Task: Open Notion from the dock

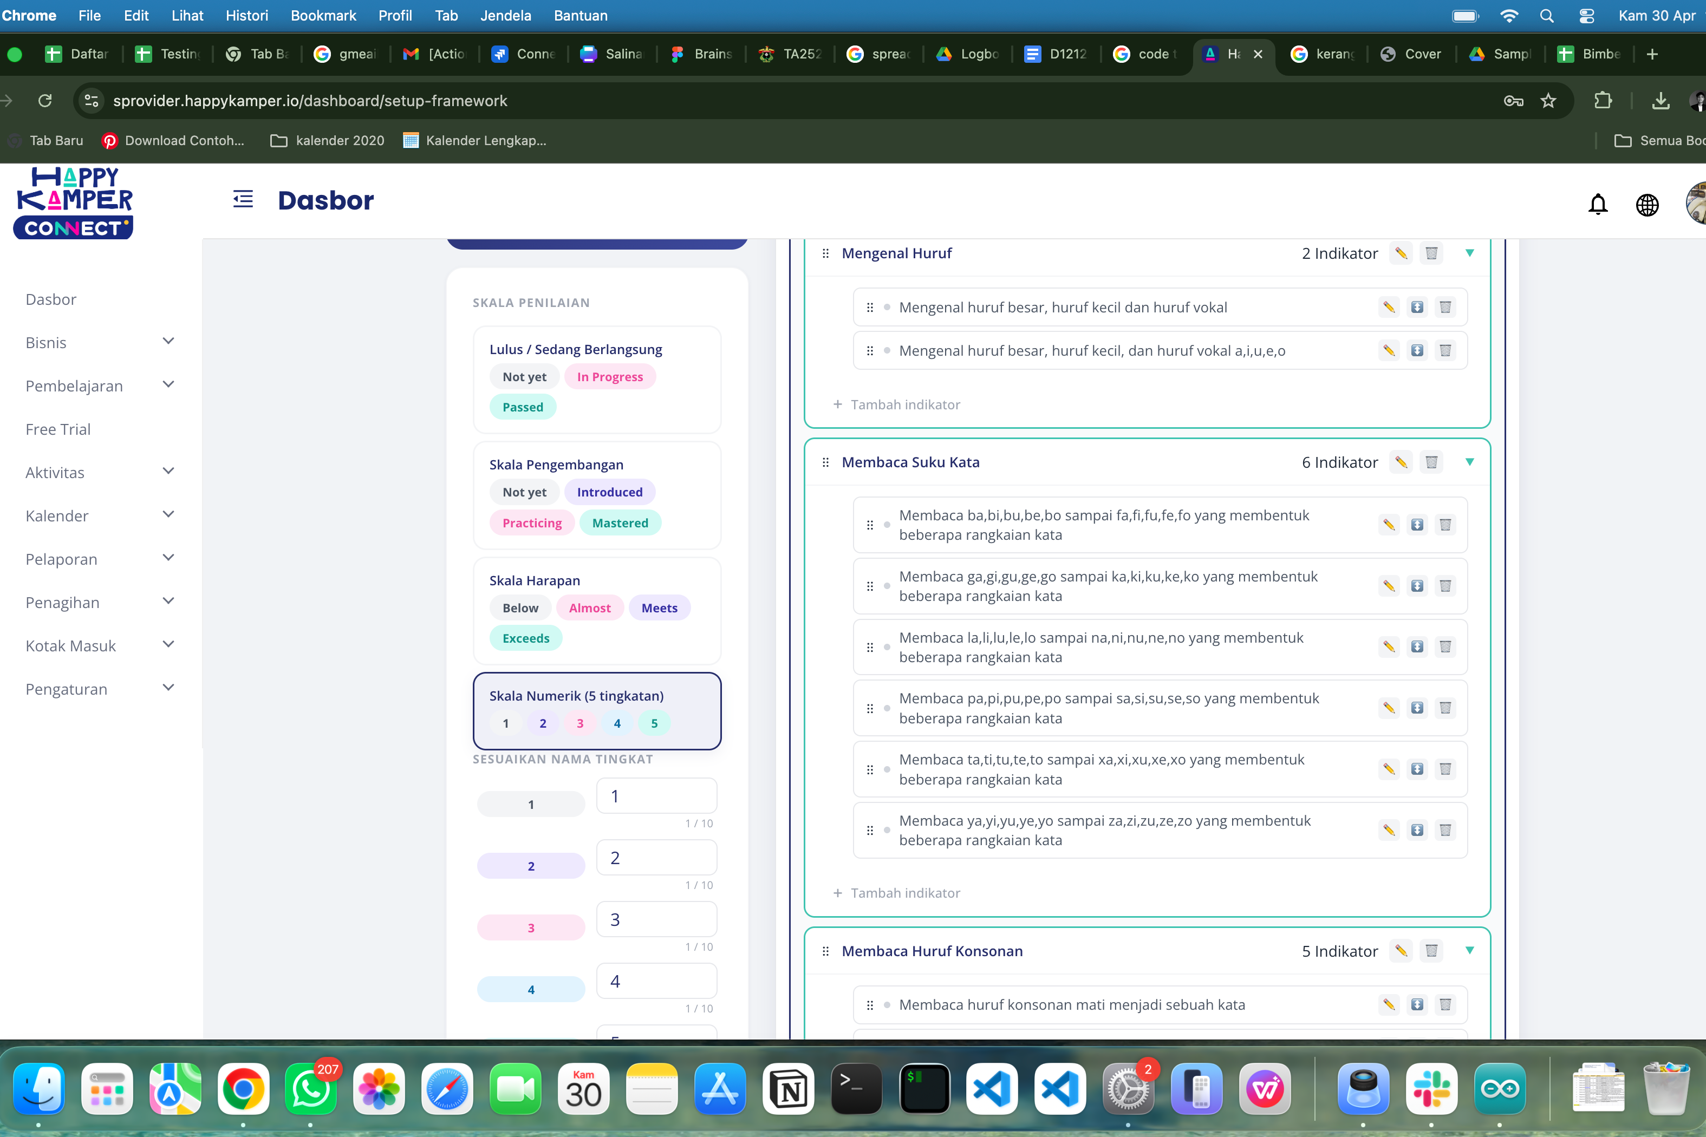Action: pos(787,1088)
